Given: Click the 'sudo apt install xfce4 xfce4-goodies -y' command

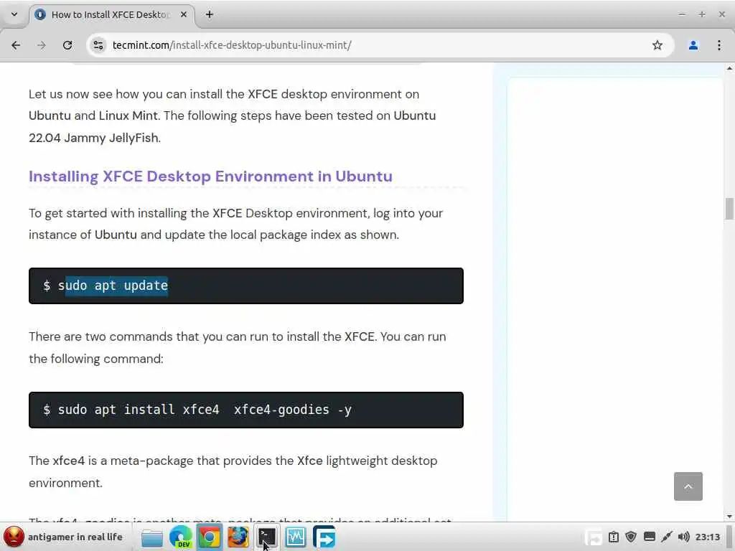Looking at the screenshot, I should pos(205,410).
